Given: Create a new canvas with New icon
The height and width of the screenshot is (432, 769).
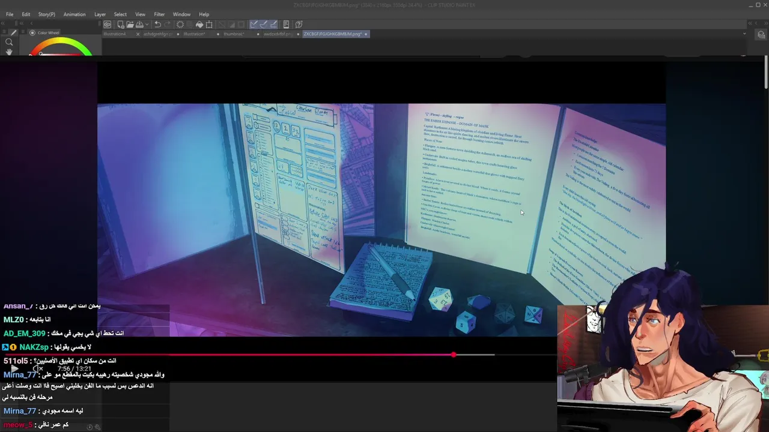Looking at the screenshot, I should [x=120, y=25].
